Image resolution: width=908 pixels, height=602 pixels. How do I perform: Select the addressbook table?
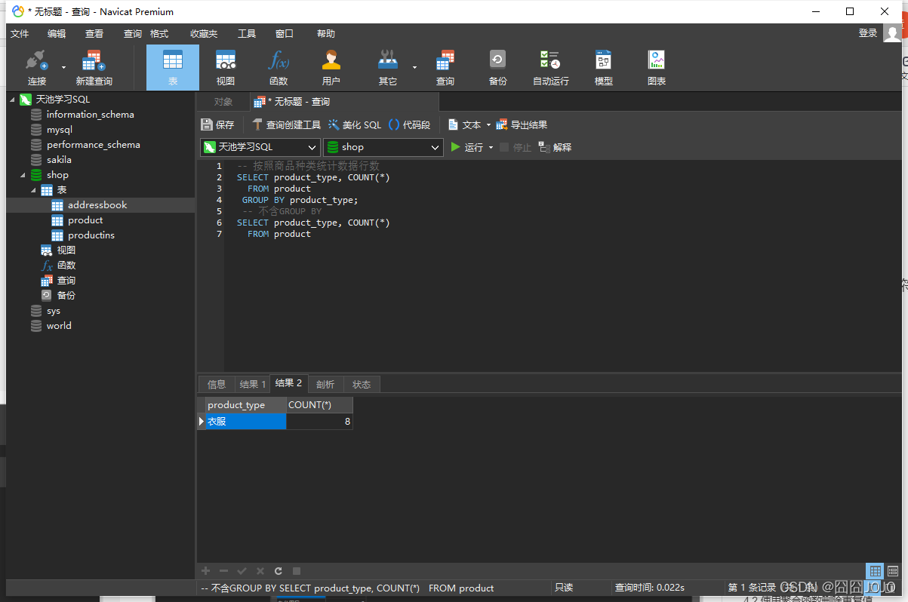click(x=97, y=205)
